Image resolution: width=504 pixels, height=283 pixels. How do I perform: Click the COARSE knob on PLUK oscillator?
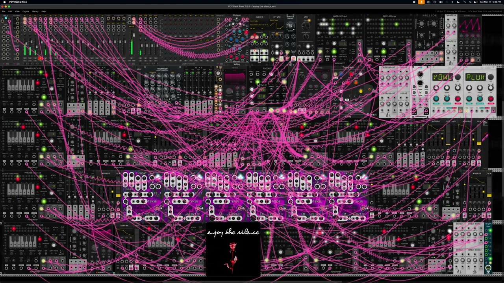[x=480, y=88]
